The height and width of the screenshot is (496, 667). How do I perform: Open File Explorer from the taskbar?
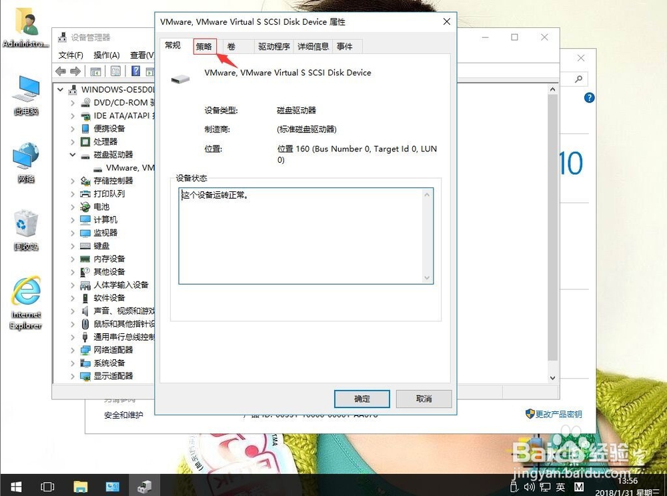pyautogui.click(x=81, y=486)
